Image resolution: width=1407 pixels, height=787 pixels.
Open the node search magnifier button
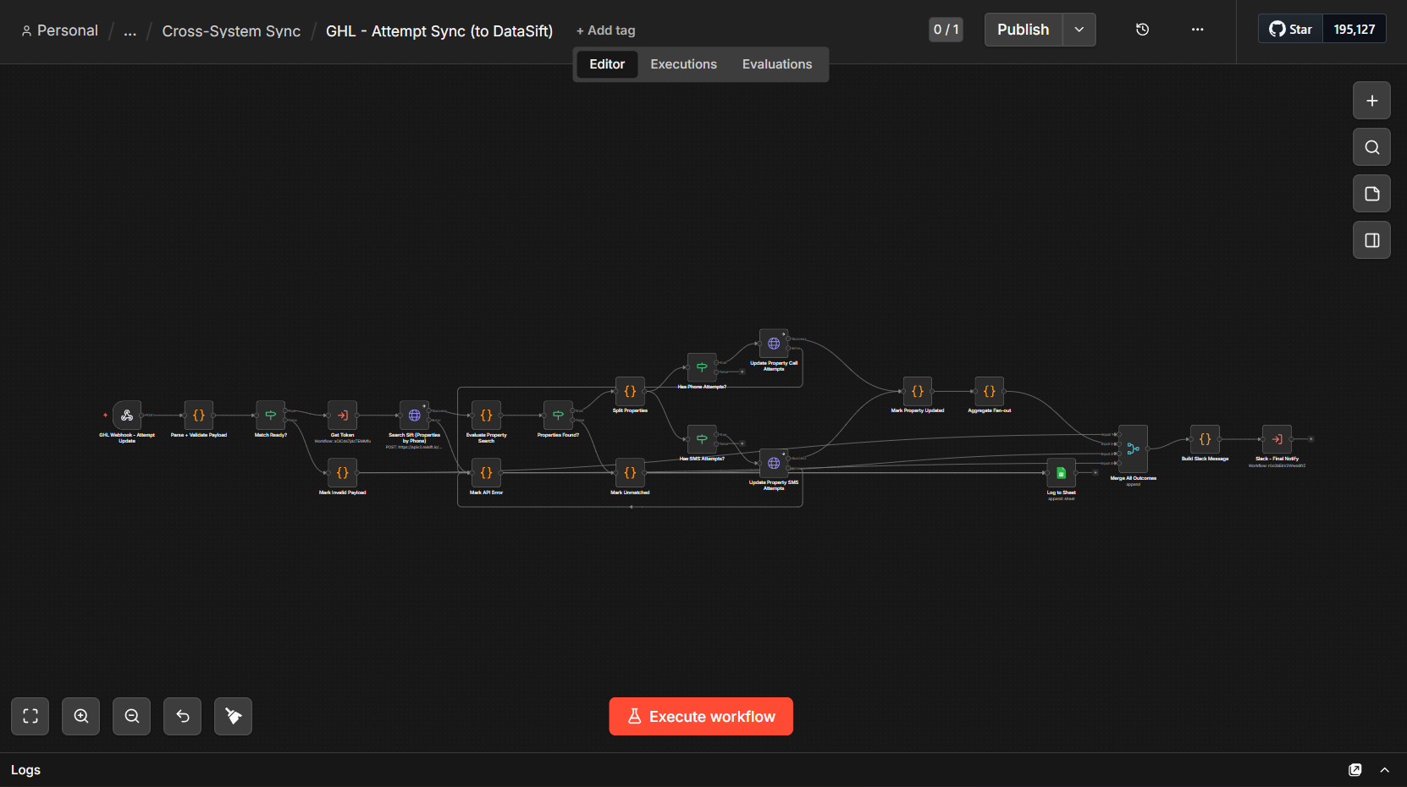click(1372, 147)
